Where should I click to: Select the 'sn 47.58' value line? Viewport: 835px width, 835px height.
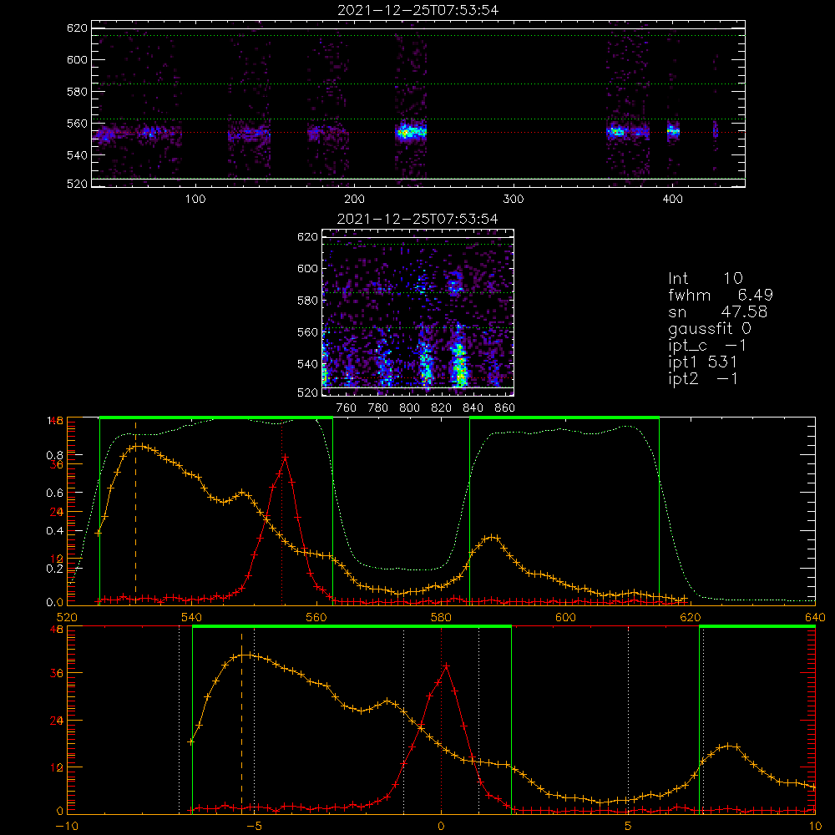(x=717, y=311)
